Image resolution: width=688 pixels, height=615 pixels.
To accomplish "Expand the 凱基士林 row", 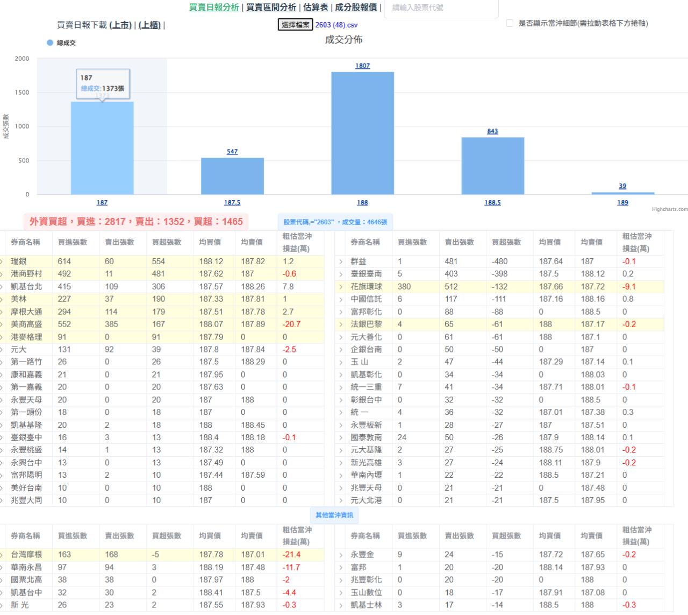I will [341, 605].
